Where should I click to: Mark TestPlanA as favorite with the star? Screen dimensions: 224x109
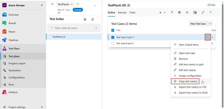(78, 4)
